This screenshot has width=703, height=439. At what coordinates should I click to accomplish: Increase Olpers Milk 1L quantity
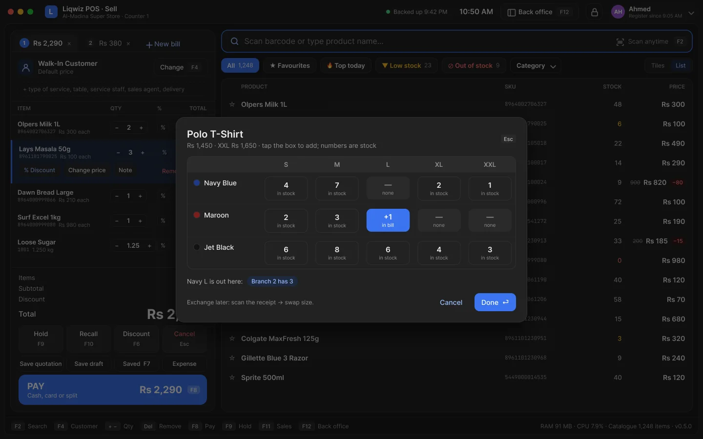coord(141,128)
